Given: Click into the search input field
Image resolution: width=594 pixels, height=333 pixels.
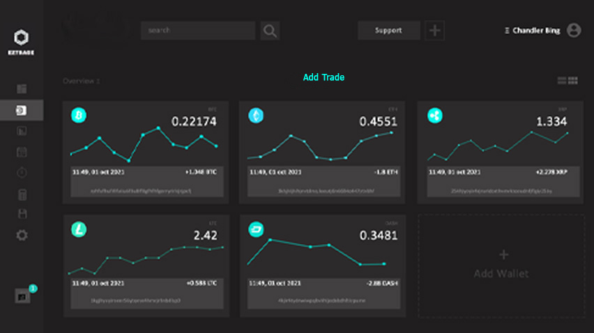Looking at the screenshot, I should (x=198, y=31).
